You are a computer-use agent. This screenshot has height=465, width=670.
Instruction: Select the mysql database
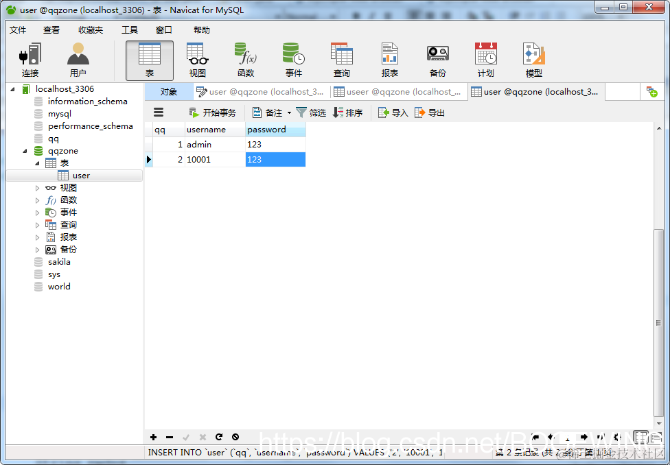pyautogui.click(x=60, y=114)
